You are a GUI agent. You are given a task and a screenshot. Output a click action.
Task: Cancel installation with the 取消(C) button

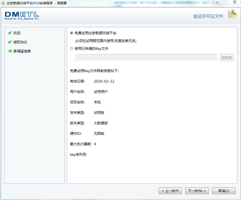coord(224,191)
